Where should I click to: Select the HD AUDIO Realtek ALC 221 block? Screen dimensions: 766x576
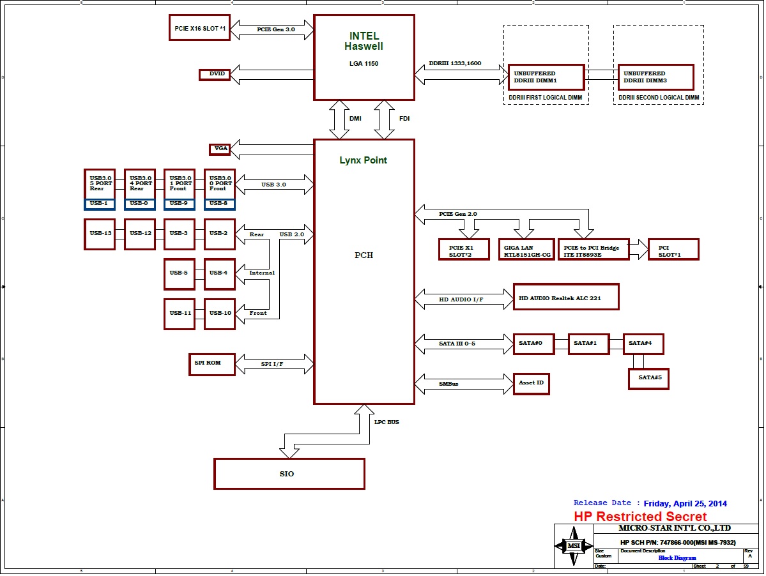pos(565,296)
